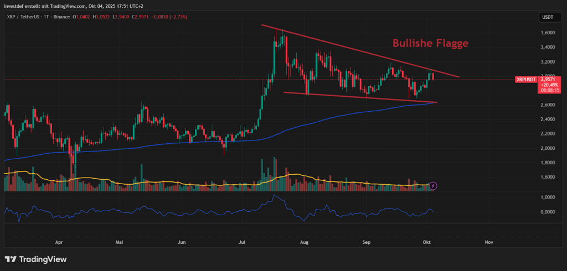Open the USDT currency selector
The image size is (567, 271).
coord(547,17)
